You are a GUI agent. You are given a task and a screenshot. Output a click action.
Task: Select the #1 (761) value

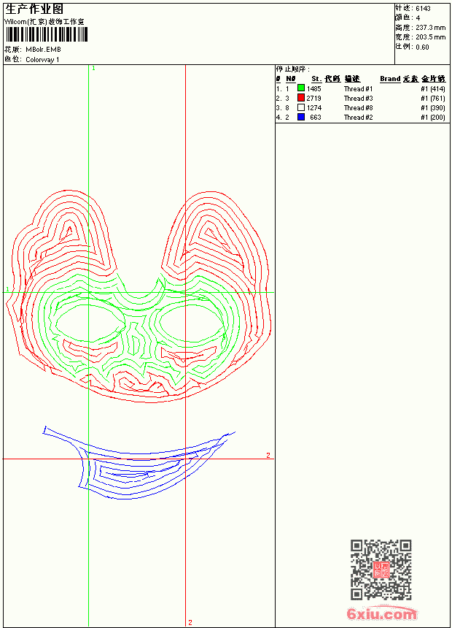pyautogui.click(x=433, y=98)
